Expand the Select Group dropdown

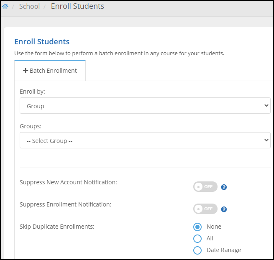coord(145,140)
